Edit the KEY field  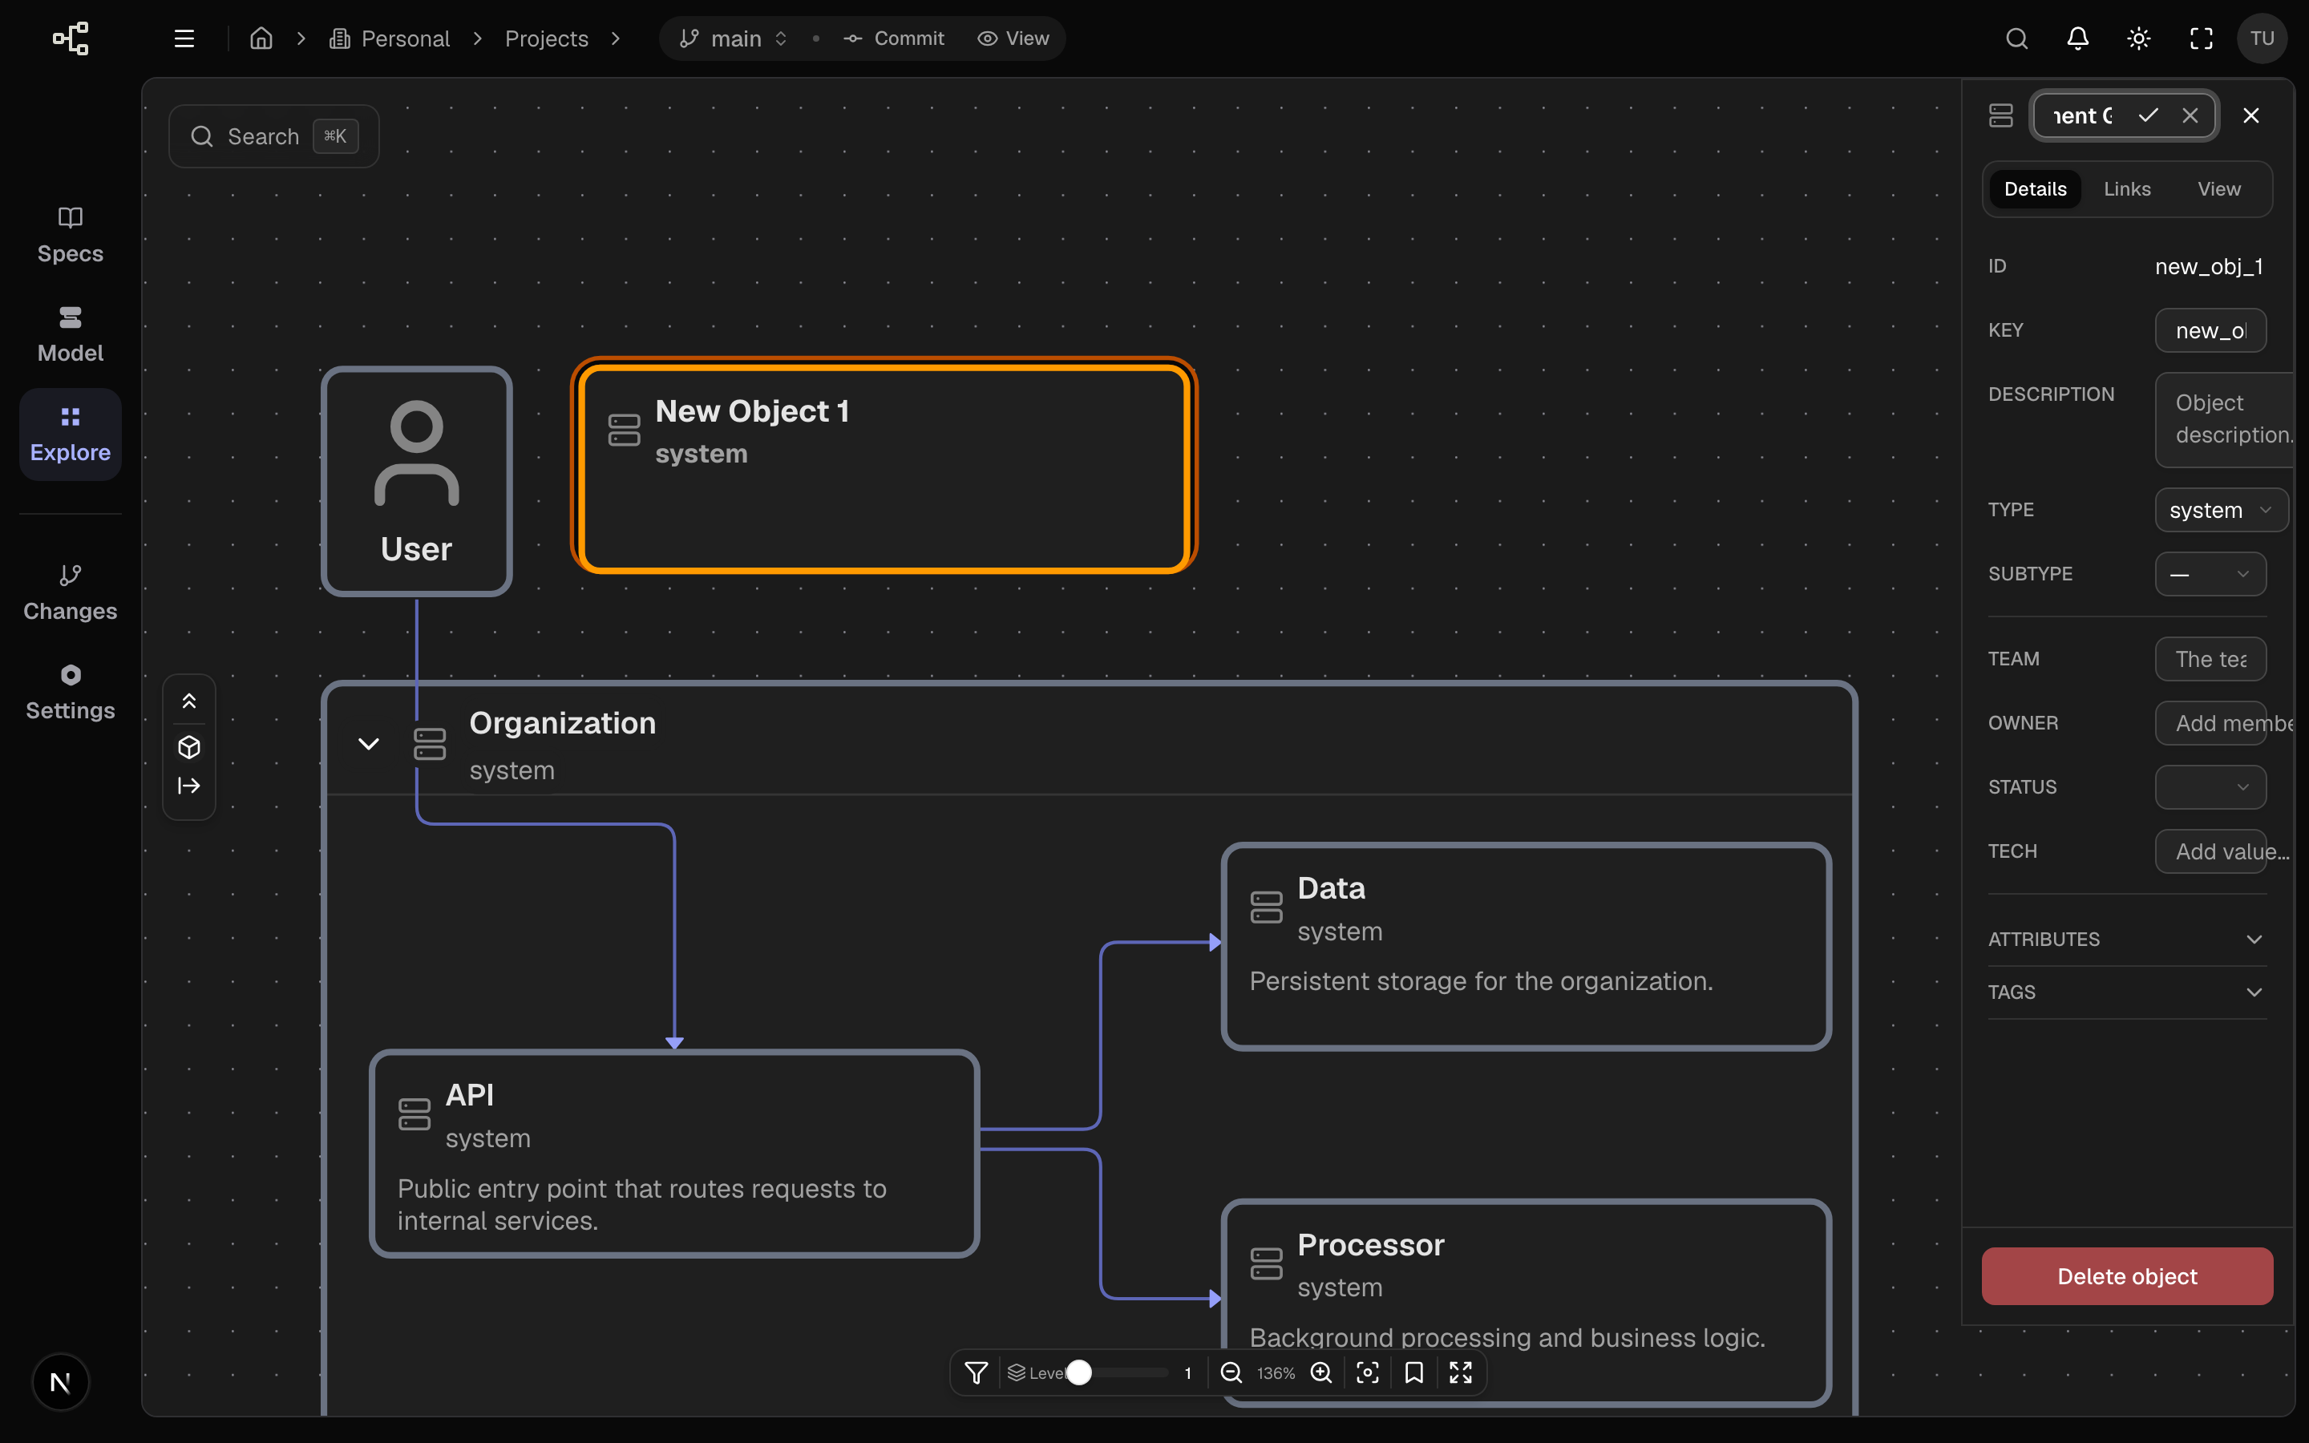[2210, 330]
